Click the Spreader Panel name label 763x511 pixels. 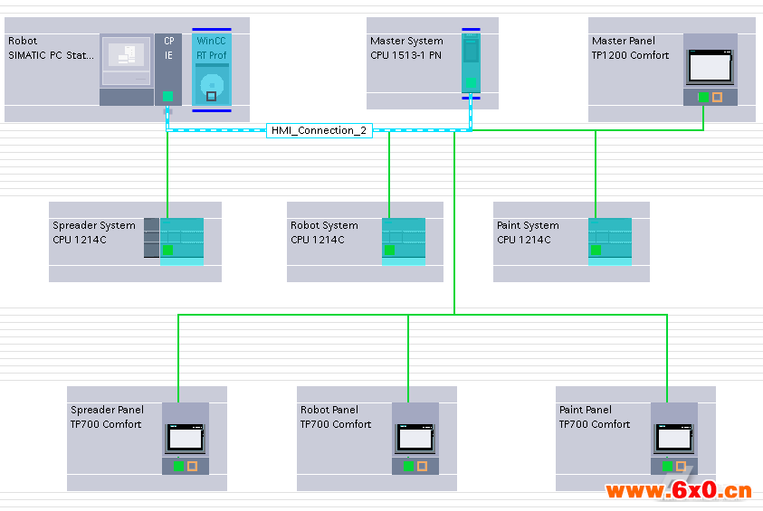107,410
